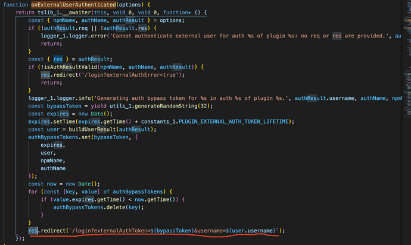Click the 'Generating auth bypass token' string

point(191,98)
